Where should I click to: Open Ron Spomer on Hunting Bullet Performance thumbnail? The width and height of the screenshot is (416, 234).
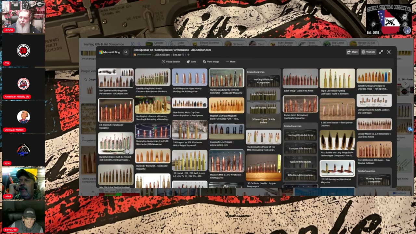pyautogui.click(x=116, y=78)
